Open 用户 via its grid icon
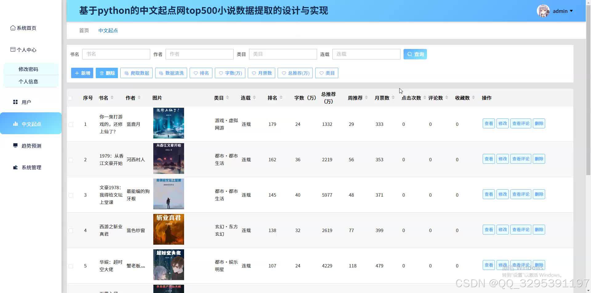The height and width of the screenshot is (293, 591). pos(15,102)
